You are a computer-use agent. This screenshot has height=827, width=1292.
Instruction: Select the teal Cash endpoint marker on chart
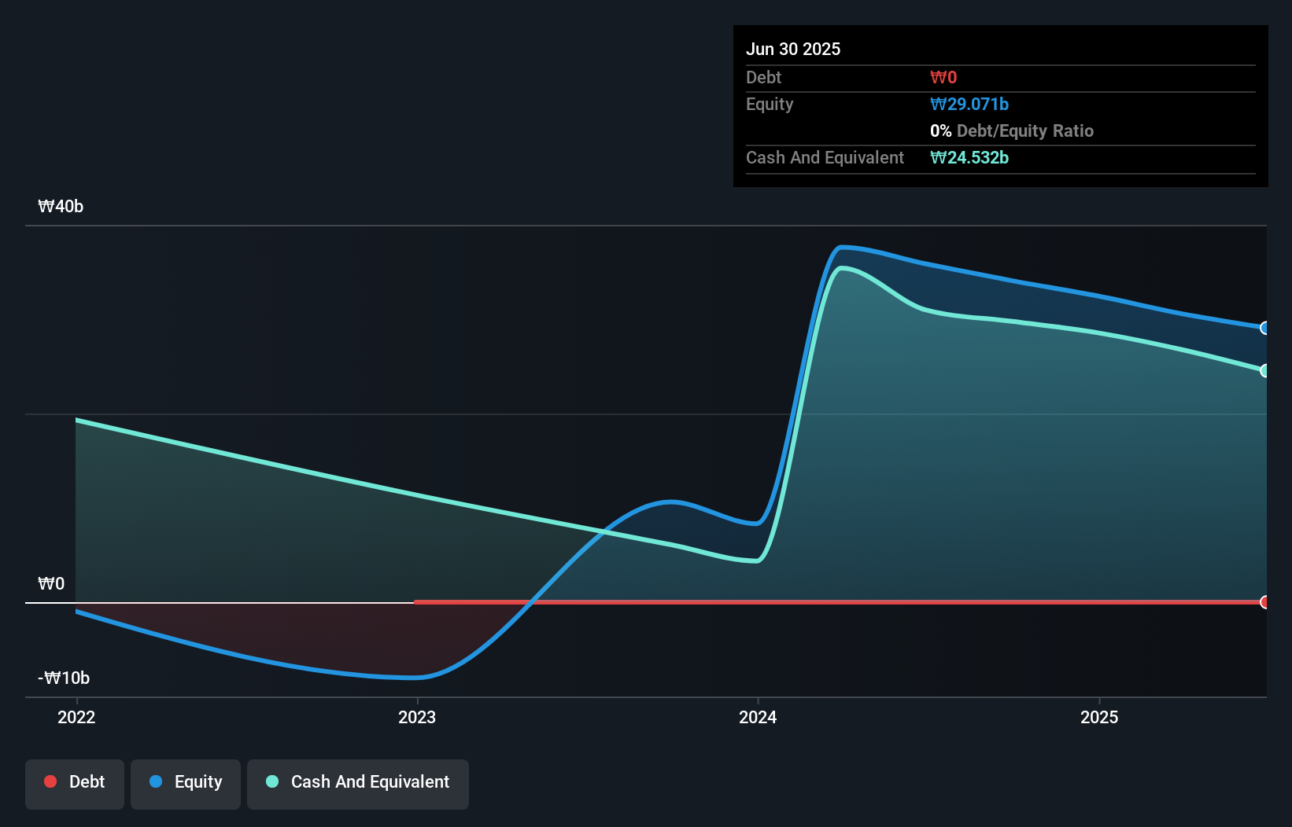click(1264, 370)
